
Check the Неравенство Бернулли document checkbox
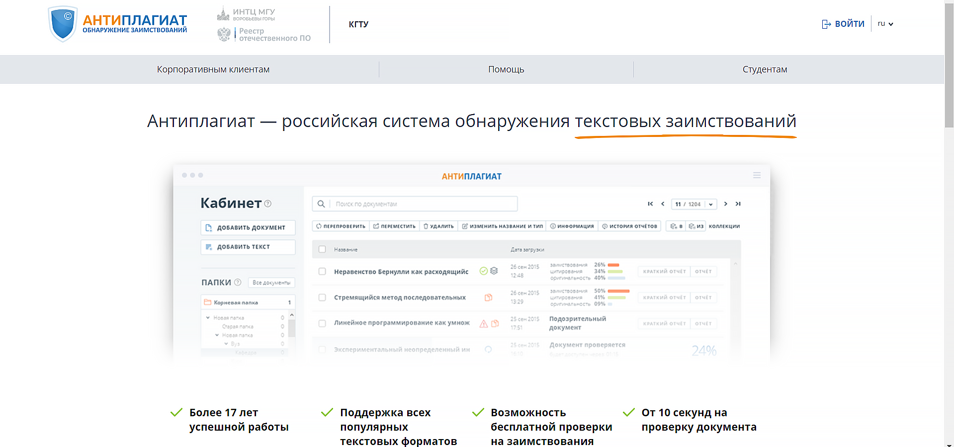(x=322, y=271)
